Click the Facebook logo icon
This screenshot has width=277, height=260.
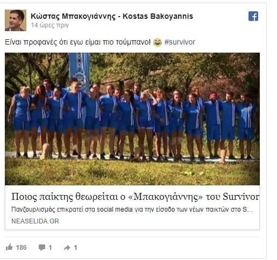[x=253, y=16]
